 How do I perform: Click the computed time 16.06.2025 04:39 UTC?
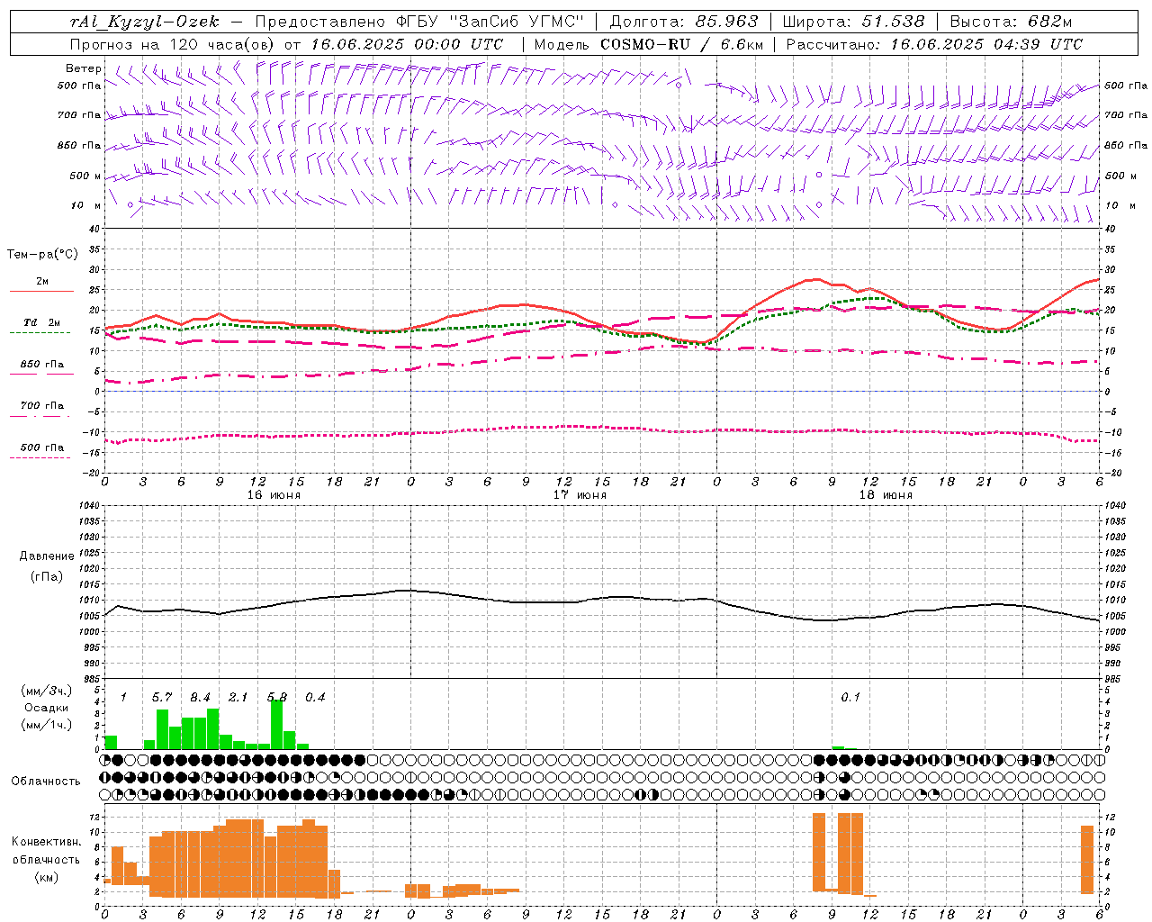986,44
